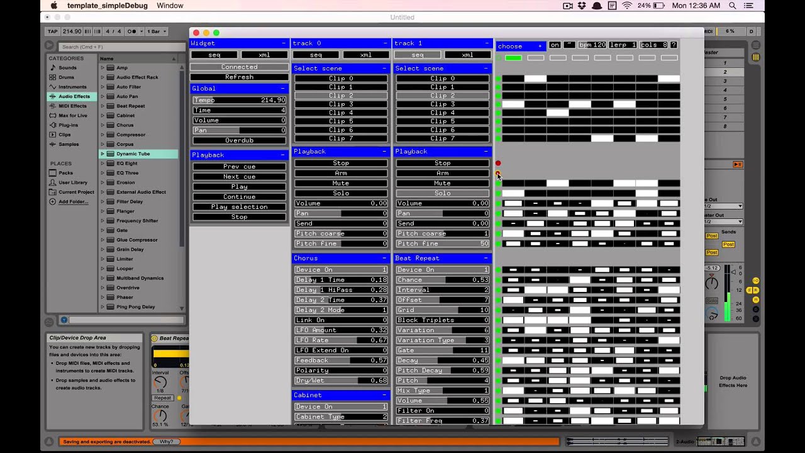
Task: Switch Widget panel to seq tab
Action: [214, 55]
